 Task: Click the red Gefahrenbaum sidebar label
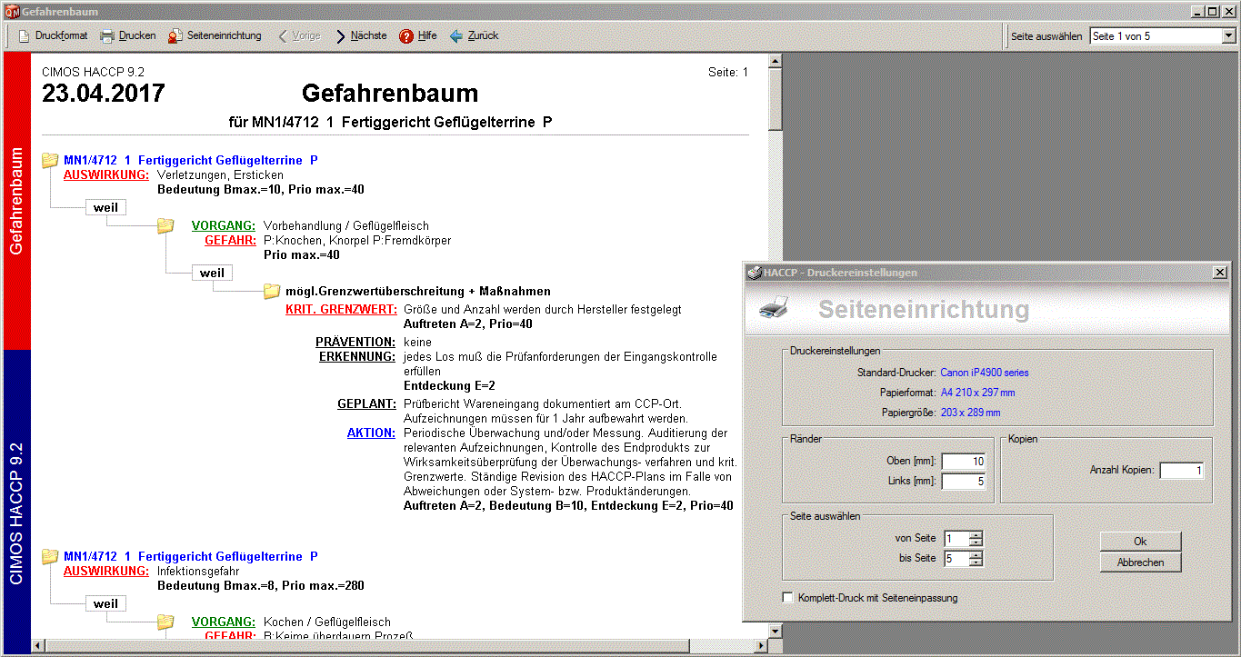coord(16,201)
